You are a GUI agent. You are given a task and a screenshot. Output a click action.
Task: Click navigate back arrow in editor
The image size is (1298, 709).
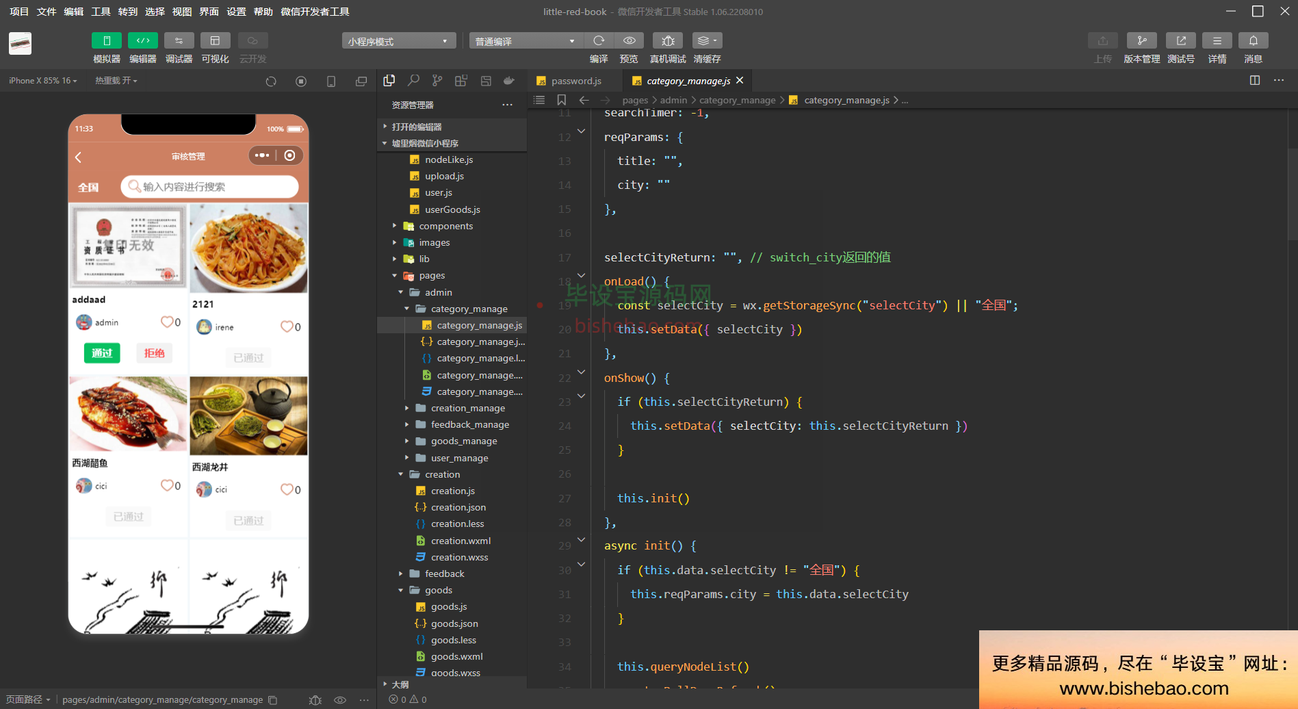point(584,100)
